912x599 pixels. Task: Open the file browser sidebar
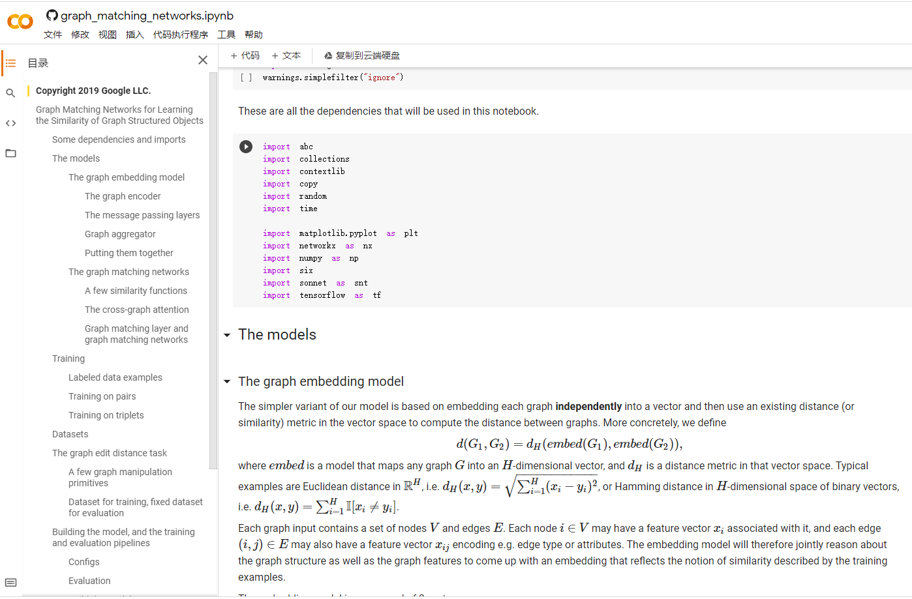click(10, 153)
